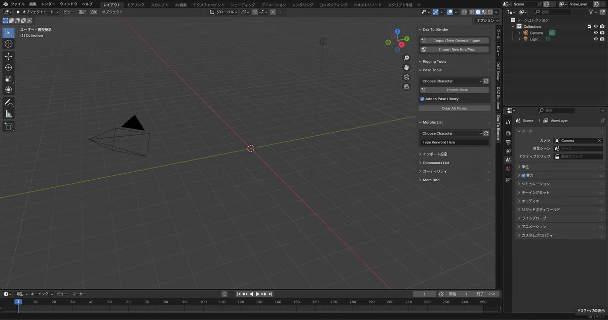Toggle the Collection exclude checkbox in Outliner
The height and width of the screenshot is (320, 608).
(x=589, y=26)
